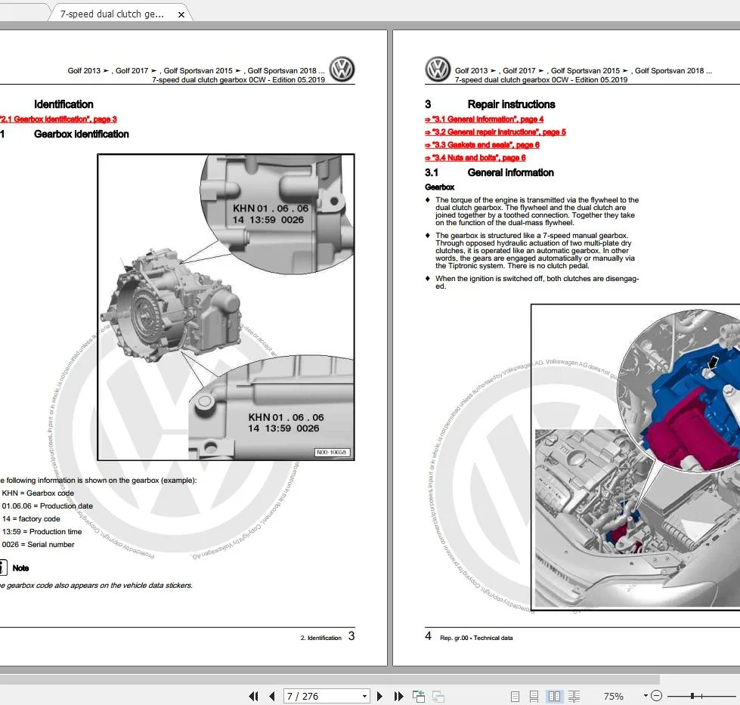Switch to continuous page layout

coord(534,696)
